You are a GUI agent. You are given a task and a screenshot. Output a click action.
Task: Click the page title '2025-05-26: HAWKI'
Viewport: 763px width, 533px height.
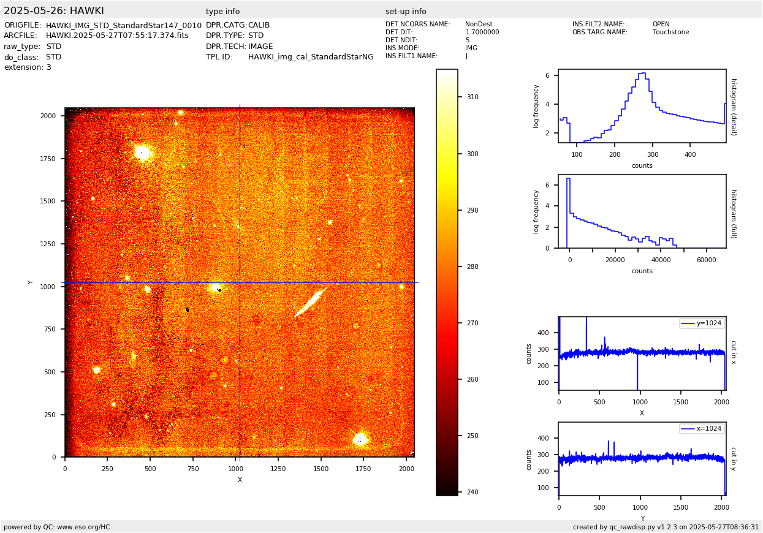click(54, 11)
